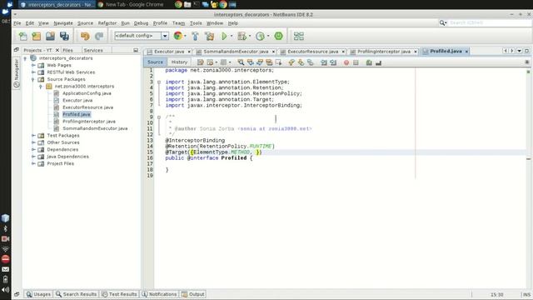
Task: Show the History view button
Action: tap(179, 62)
